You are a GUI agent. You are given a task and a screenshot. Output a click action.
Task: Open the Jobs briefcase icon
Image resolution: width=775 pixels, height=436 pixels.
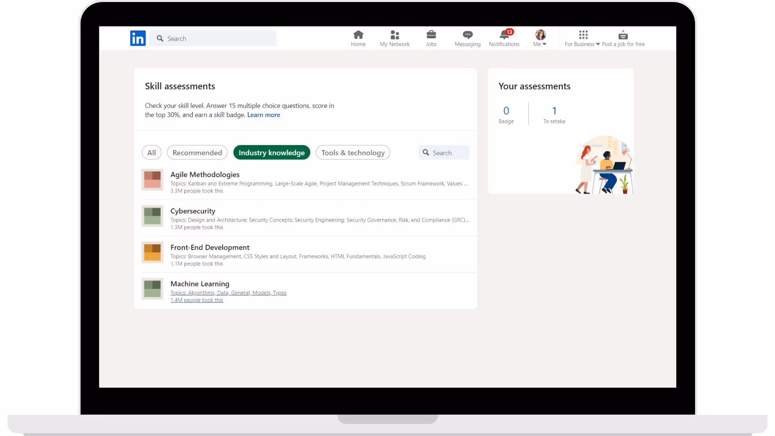pyautogui.click(x=431, y=35)
